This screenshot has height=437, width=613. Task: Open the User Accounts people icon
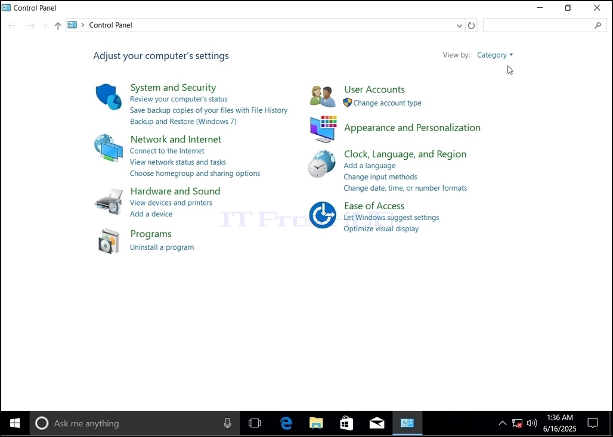pos(323,96)
